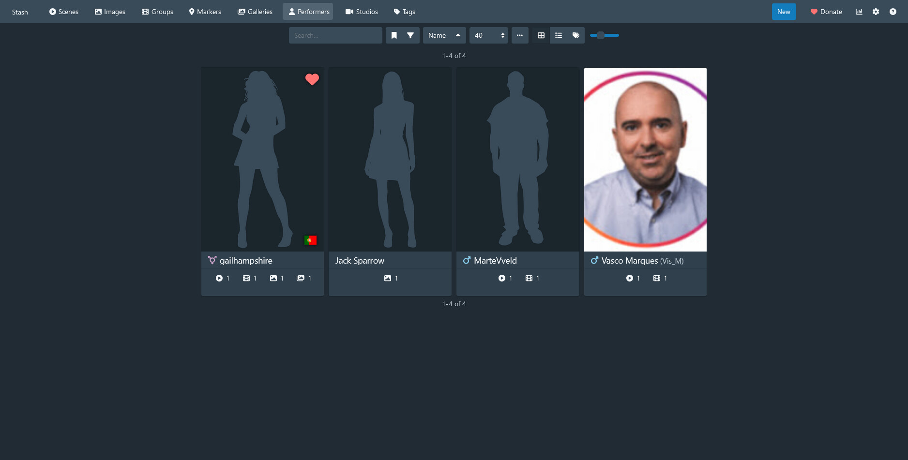Go to Groups section
The image size is (908, 460).
(157, 12)
